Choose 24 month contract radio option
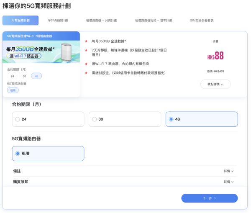251x213 pixels. point(48,119)
